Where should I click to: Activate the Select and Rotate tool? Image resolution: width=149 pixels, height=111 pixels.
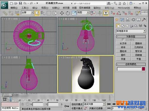click(x=68, y=13)
